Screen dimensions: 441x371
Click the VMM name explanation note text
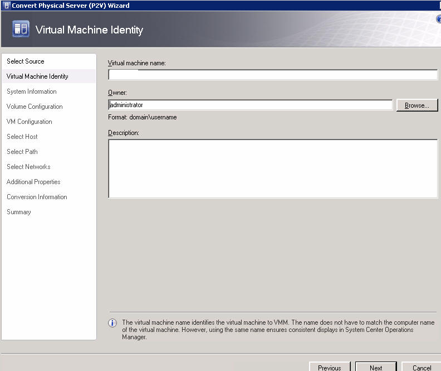278,330
